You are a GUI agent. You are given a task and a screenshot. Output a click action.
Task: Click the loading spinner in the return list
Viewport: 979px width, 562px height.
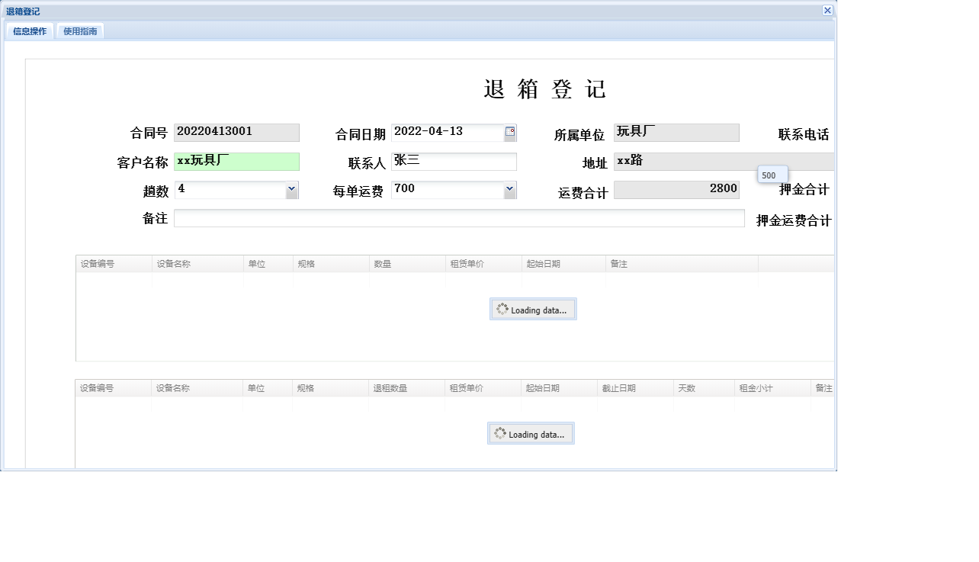tap(531, 433)
